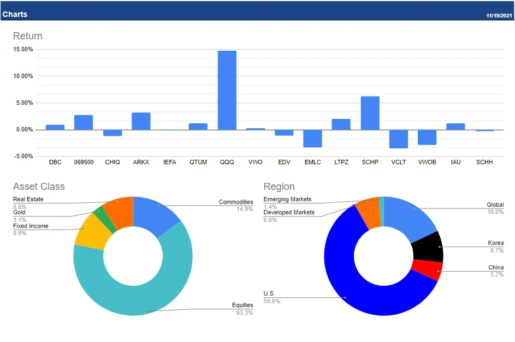The height and width of the screenshot is (342, 515).
Task: Click the CHIQ axis label
Action: pyautogui.click(x=112, y=162)
